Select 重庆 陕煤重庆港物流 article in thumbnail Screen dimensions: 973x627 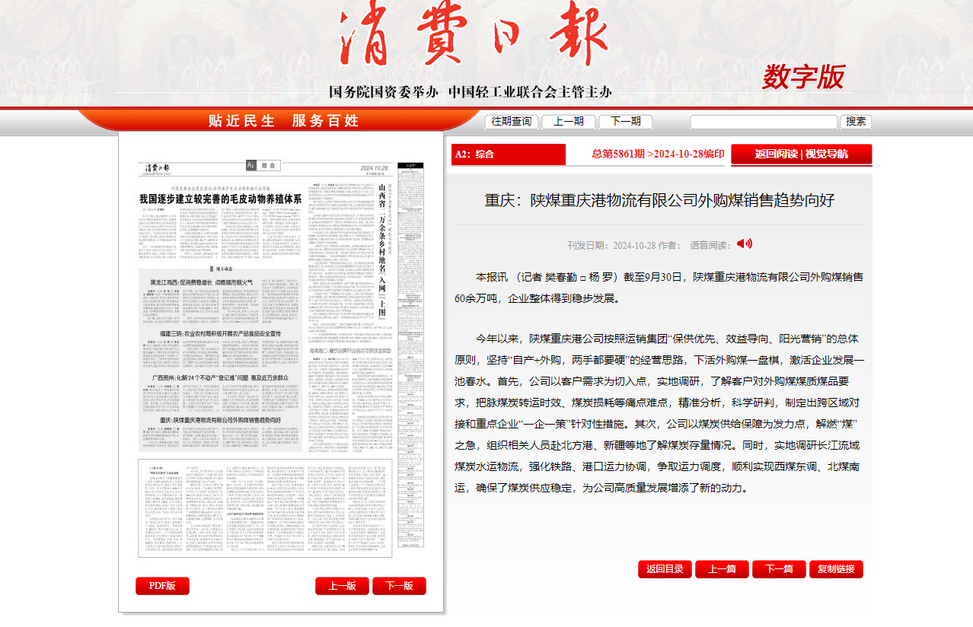pos(220,420)
